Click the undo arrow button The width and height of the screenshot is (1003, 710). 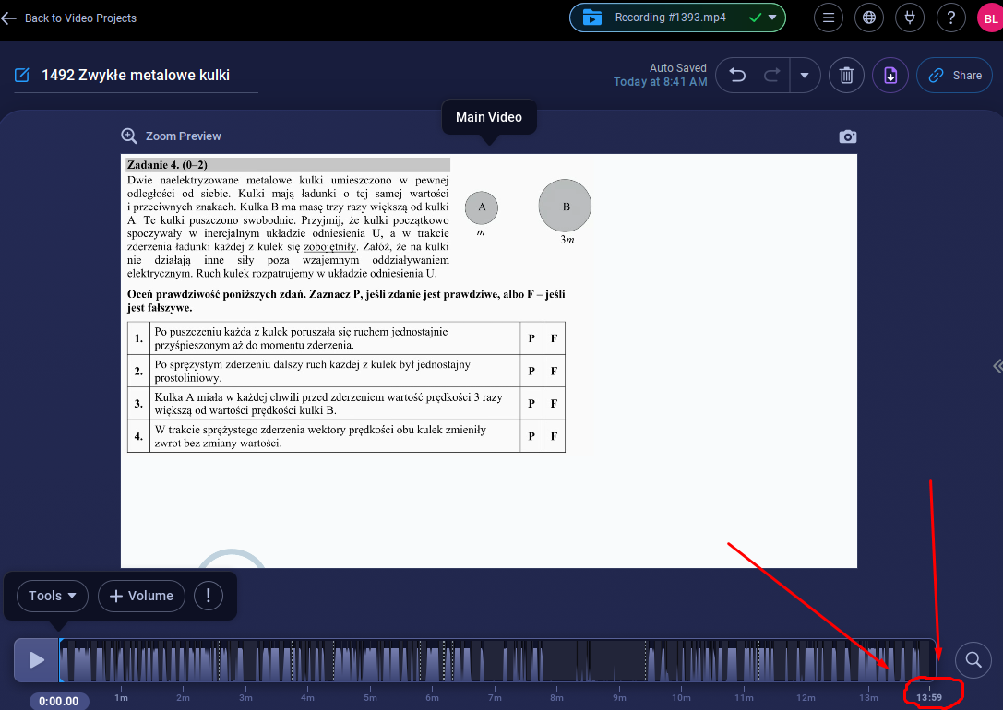(x=738, y=76)
